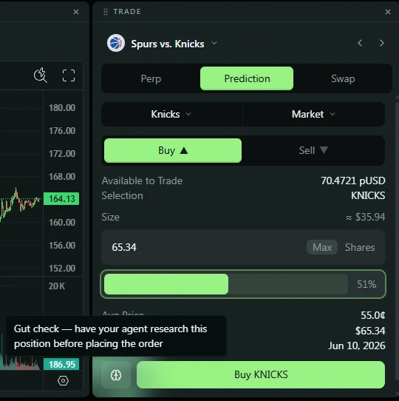
Task: Open the Market order type dropdown
Action: pos(314,114)
